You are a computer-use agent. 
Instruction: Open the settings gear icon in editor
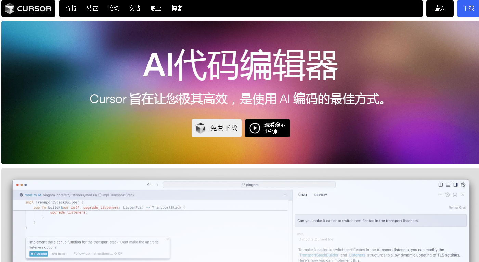click(x=463, y=185)
